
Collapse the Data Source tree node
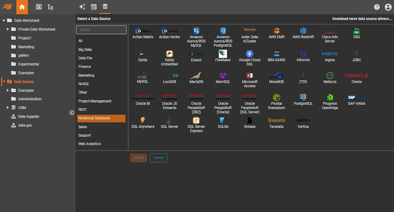(4, 82)
